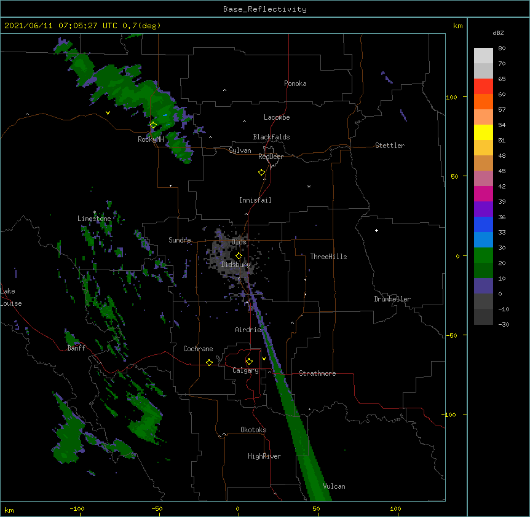
Task: Click the Banff town label
Action: 76,348
